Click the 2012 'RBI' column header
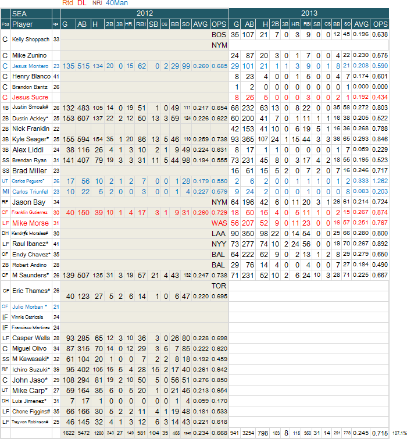 click(x=141, y=24)
